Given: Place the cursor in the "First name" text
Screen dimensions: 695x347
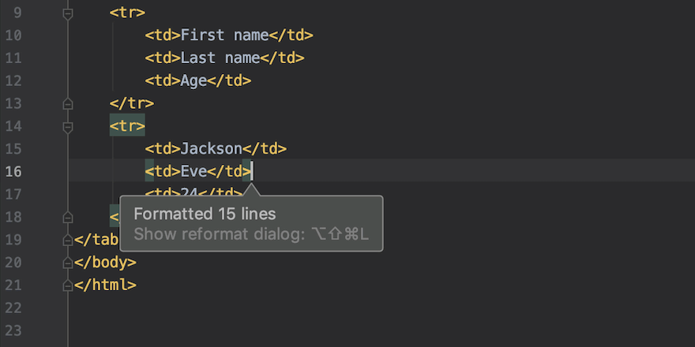Looking at the screenshot, I should (x=224, y=35).
